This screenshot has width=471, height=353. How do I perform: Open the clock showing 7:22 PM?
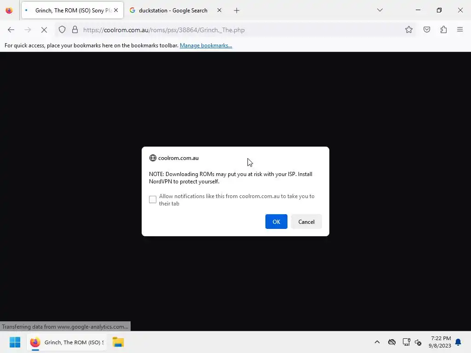440,342
